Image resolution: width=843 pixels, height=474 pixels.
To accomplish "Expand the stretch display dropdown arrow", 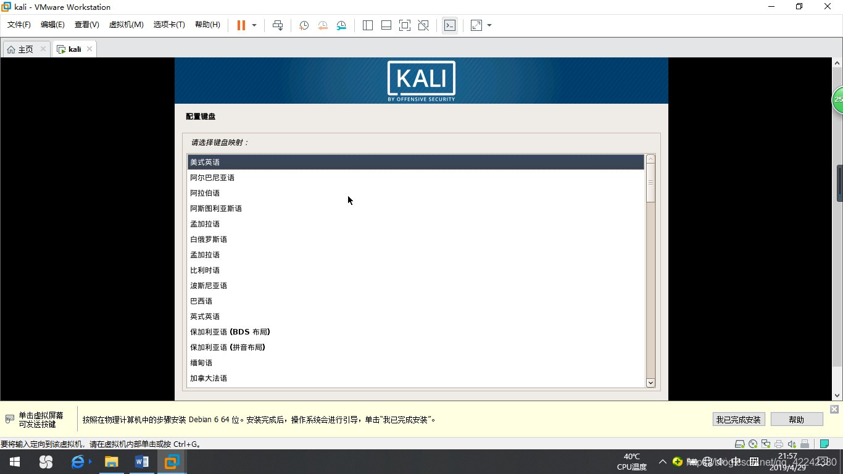I will pyautogui.click(x=489, y=25).
